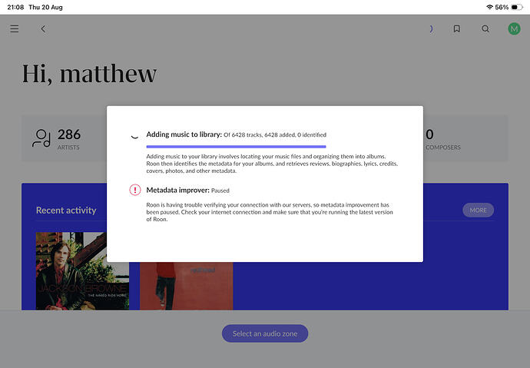Click the Hi, matthew greeting
Screen dimensions: 530x368
(x=89, y=73)
